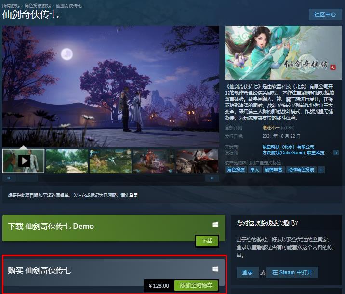345x294 pixels.
Task: Select the 剧情丰富 tag
Action: point(273,170)
